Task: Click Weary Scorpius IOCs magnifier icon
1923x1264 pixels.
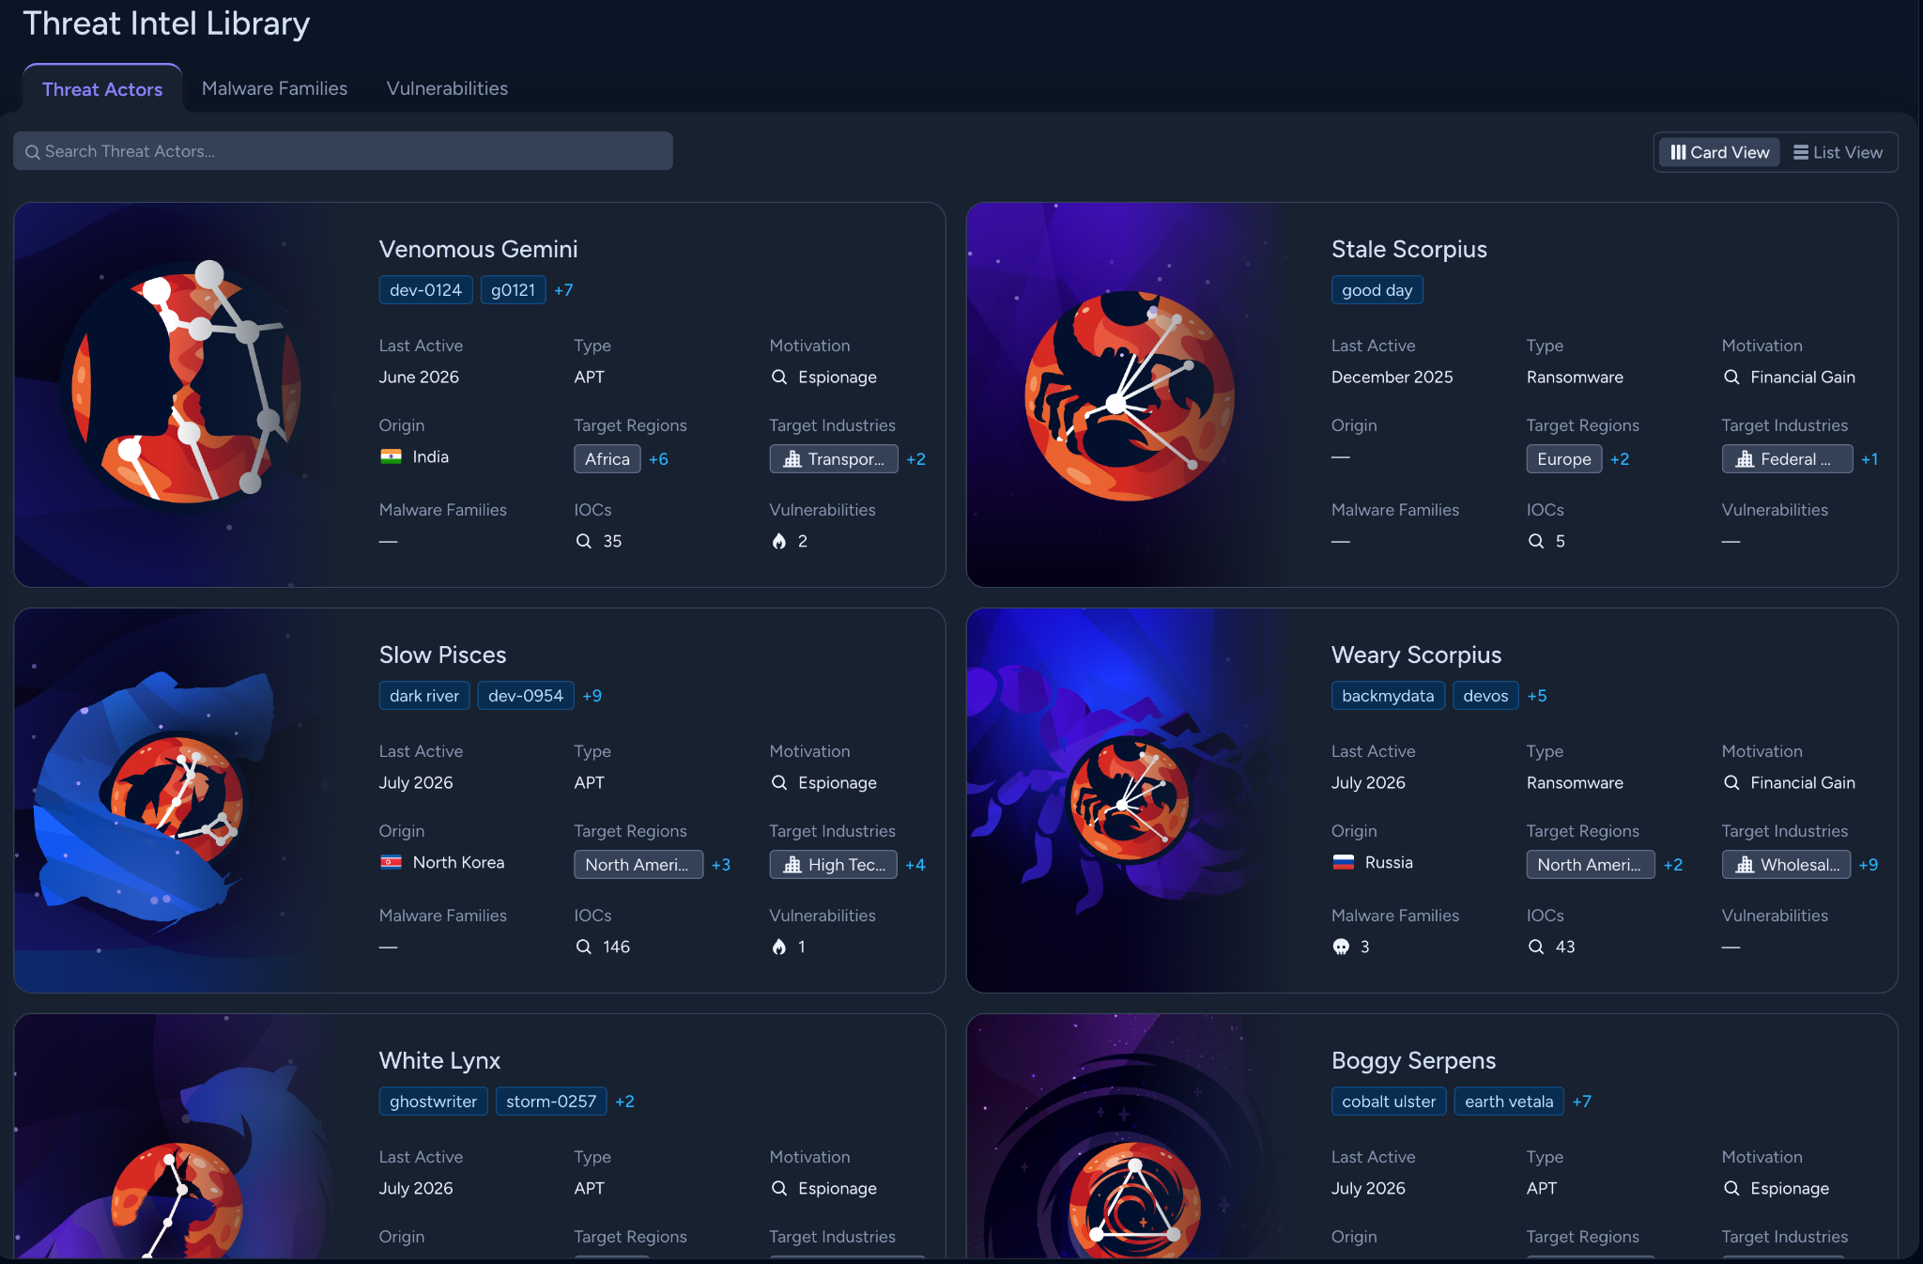Action: coord(1536,947)
